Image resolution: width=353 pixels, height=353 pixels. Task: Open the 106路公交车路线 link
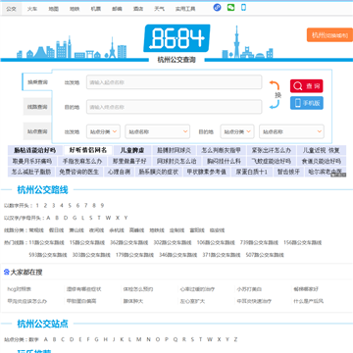click(216, 242)
